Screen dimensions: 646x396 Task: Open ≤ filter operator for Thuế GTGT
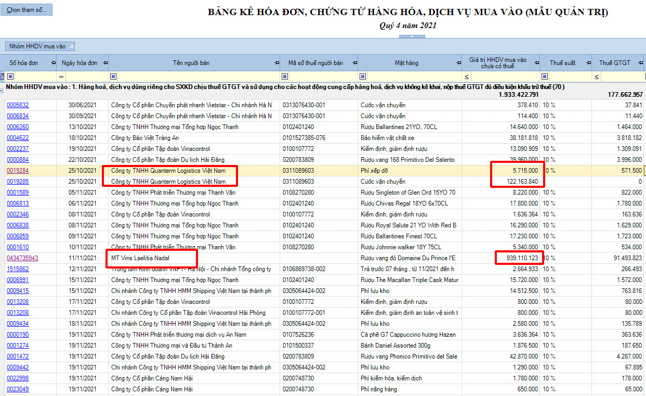pos(596,76)
